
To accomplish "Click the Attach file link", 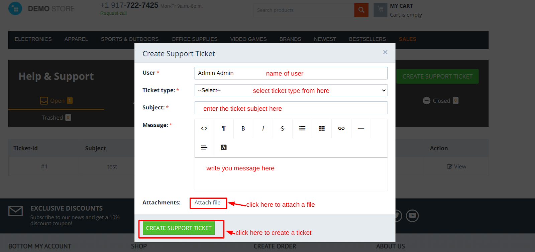I will click(208, 203).
